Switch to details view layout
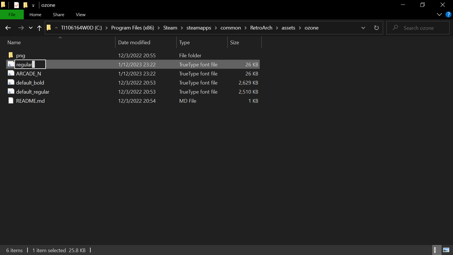This screenshot has width=453, height=255. (437, 250)
